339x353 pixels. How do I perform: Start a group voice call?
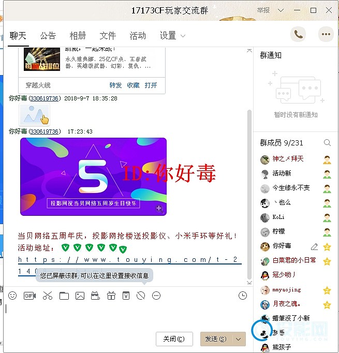click(298, 34)
